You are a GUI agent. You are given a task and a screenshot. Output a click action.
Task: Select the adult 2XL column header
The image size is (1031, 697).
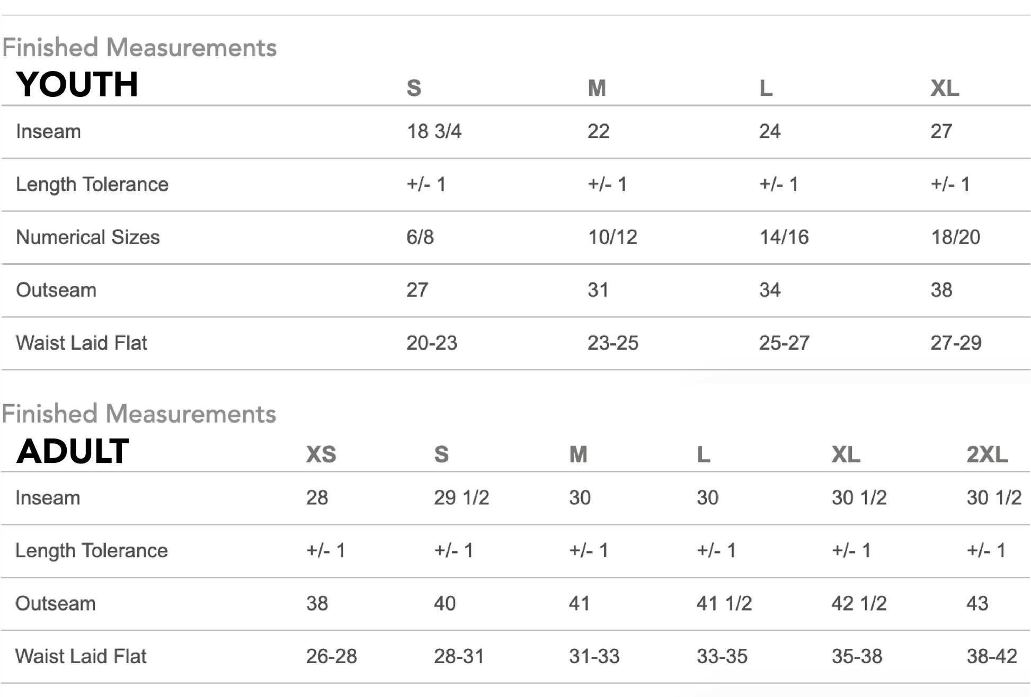pos(986,454)
